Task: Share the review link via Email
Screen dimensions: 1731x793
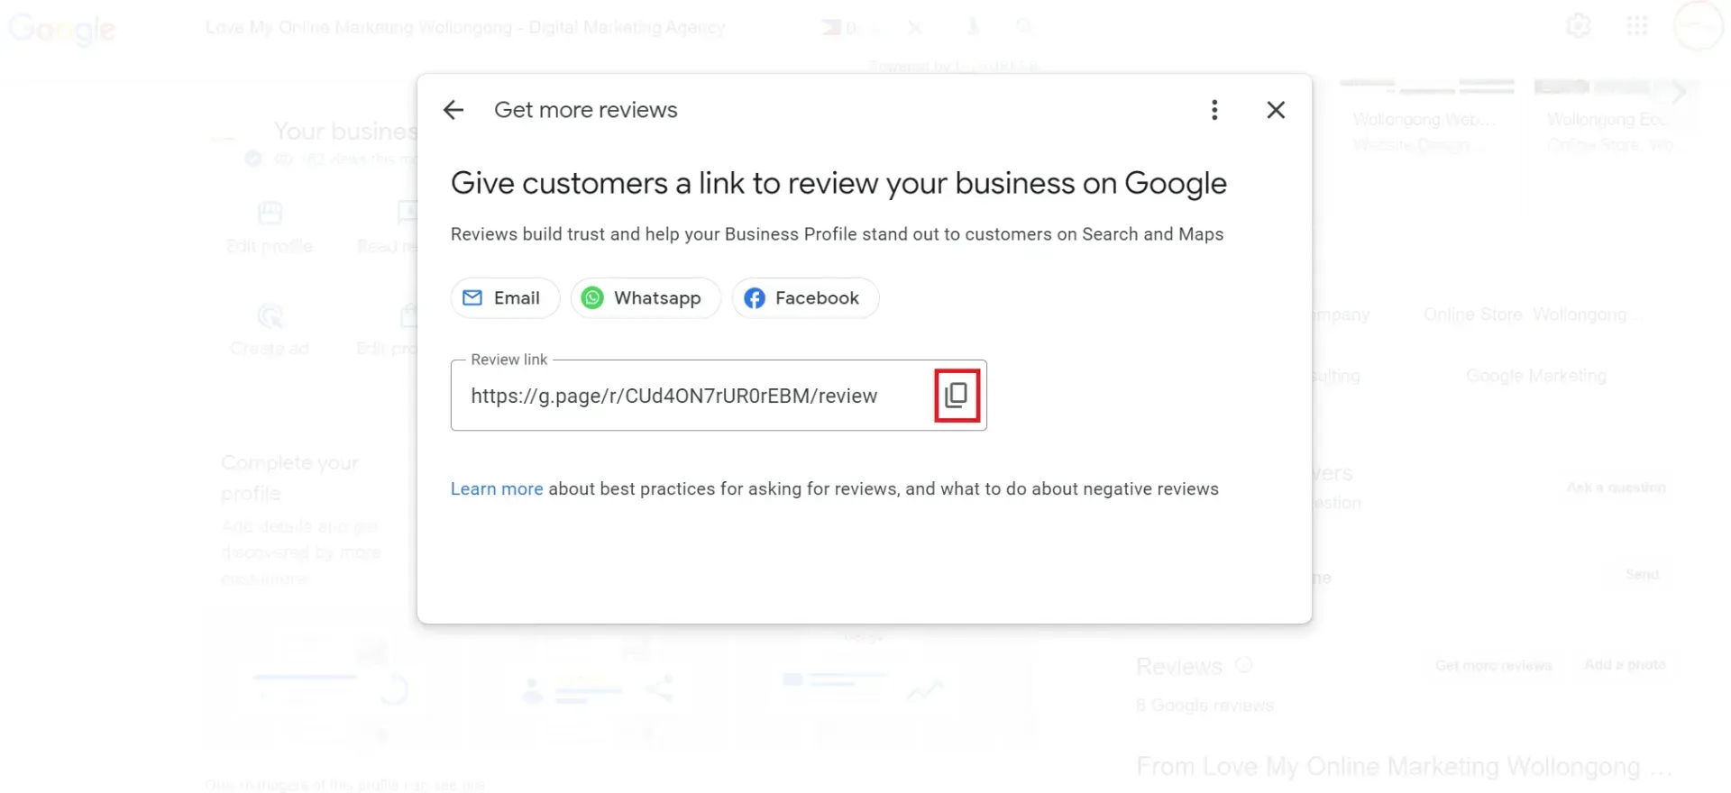Action: (x=505, y=298)
